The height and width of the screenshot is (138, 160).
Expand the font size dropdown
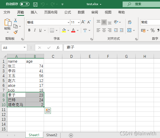[x=79, y=22]
